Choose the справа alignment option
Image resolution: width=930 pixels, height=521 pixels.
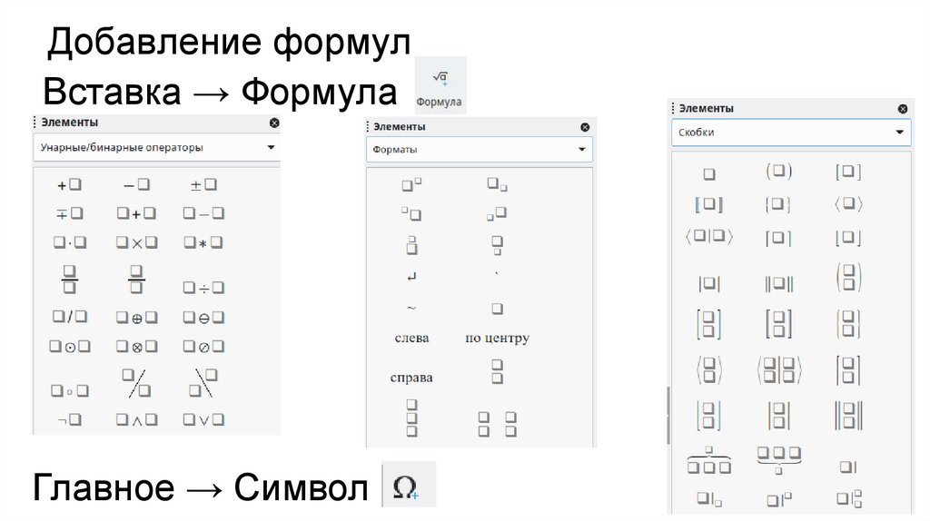pyautogui.click(x=411, y=378)
